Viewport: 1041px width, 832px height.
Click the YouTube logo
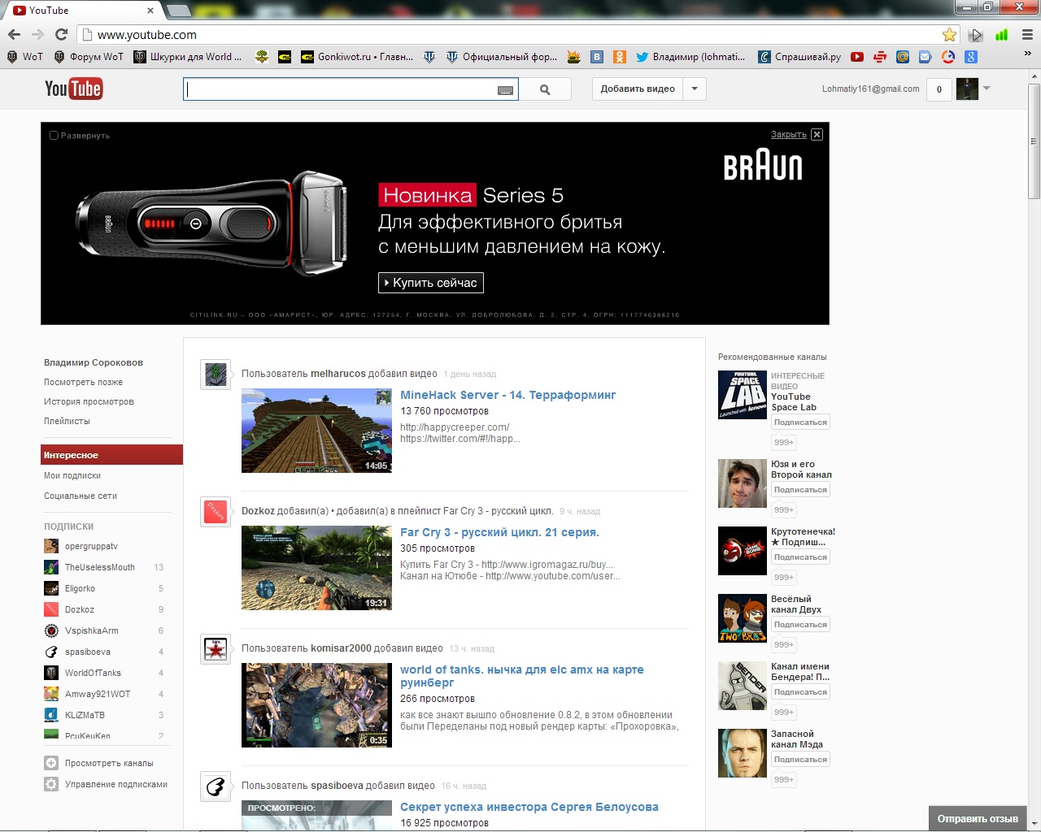click(73, 89)
